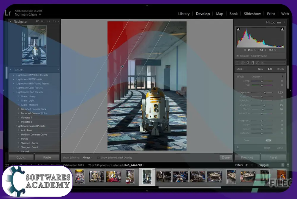Screen dimensions: 297x199
Task: Open the Map module
Action: pyautogui.click(x=219, y=14)
